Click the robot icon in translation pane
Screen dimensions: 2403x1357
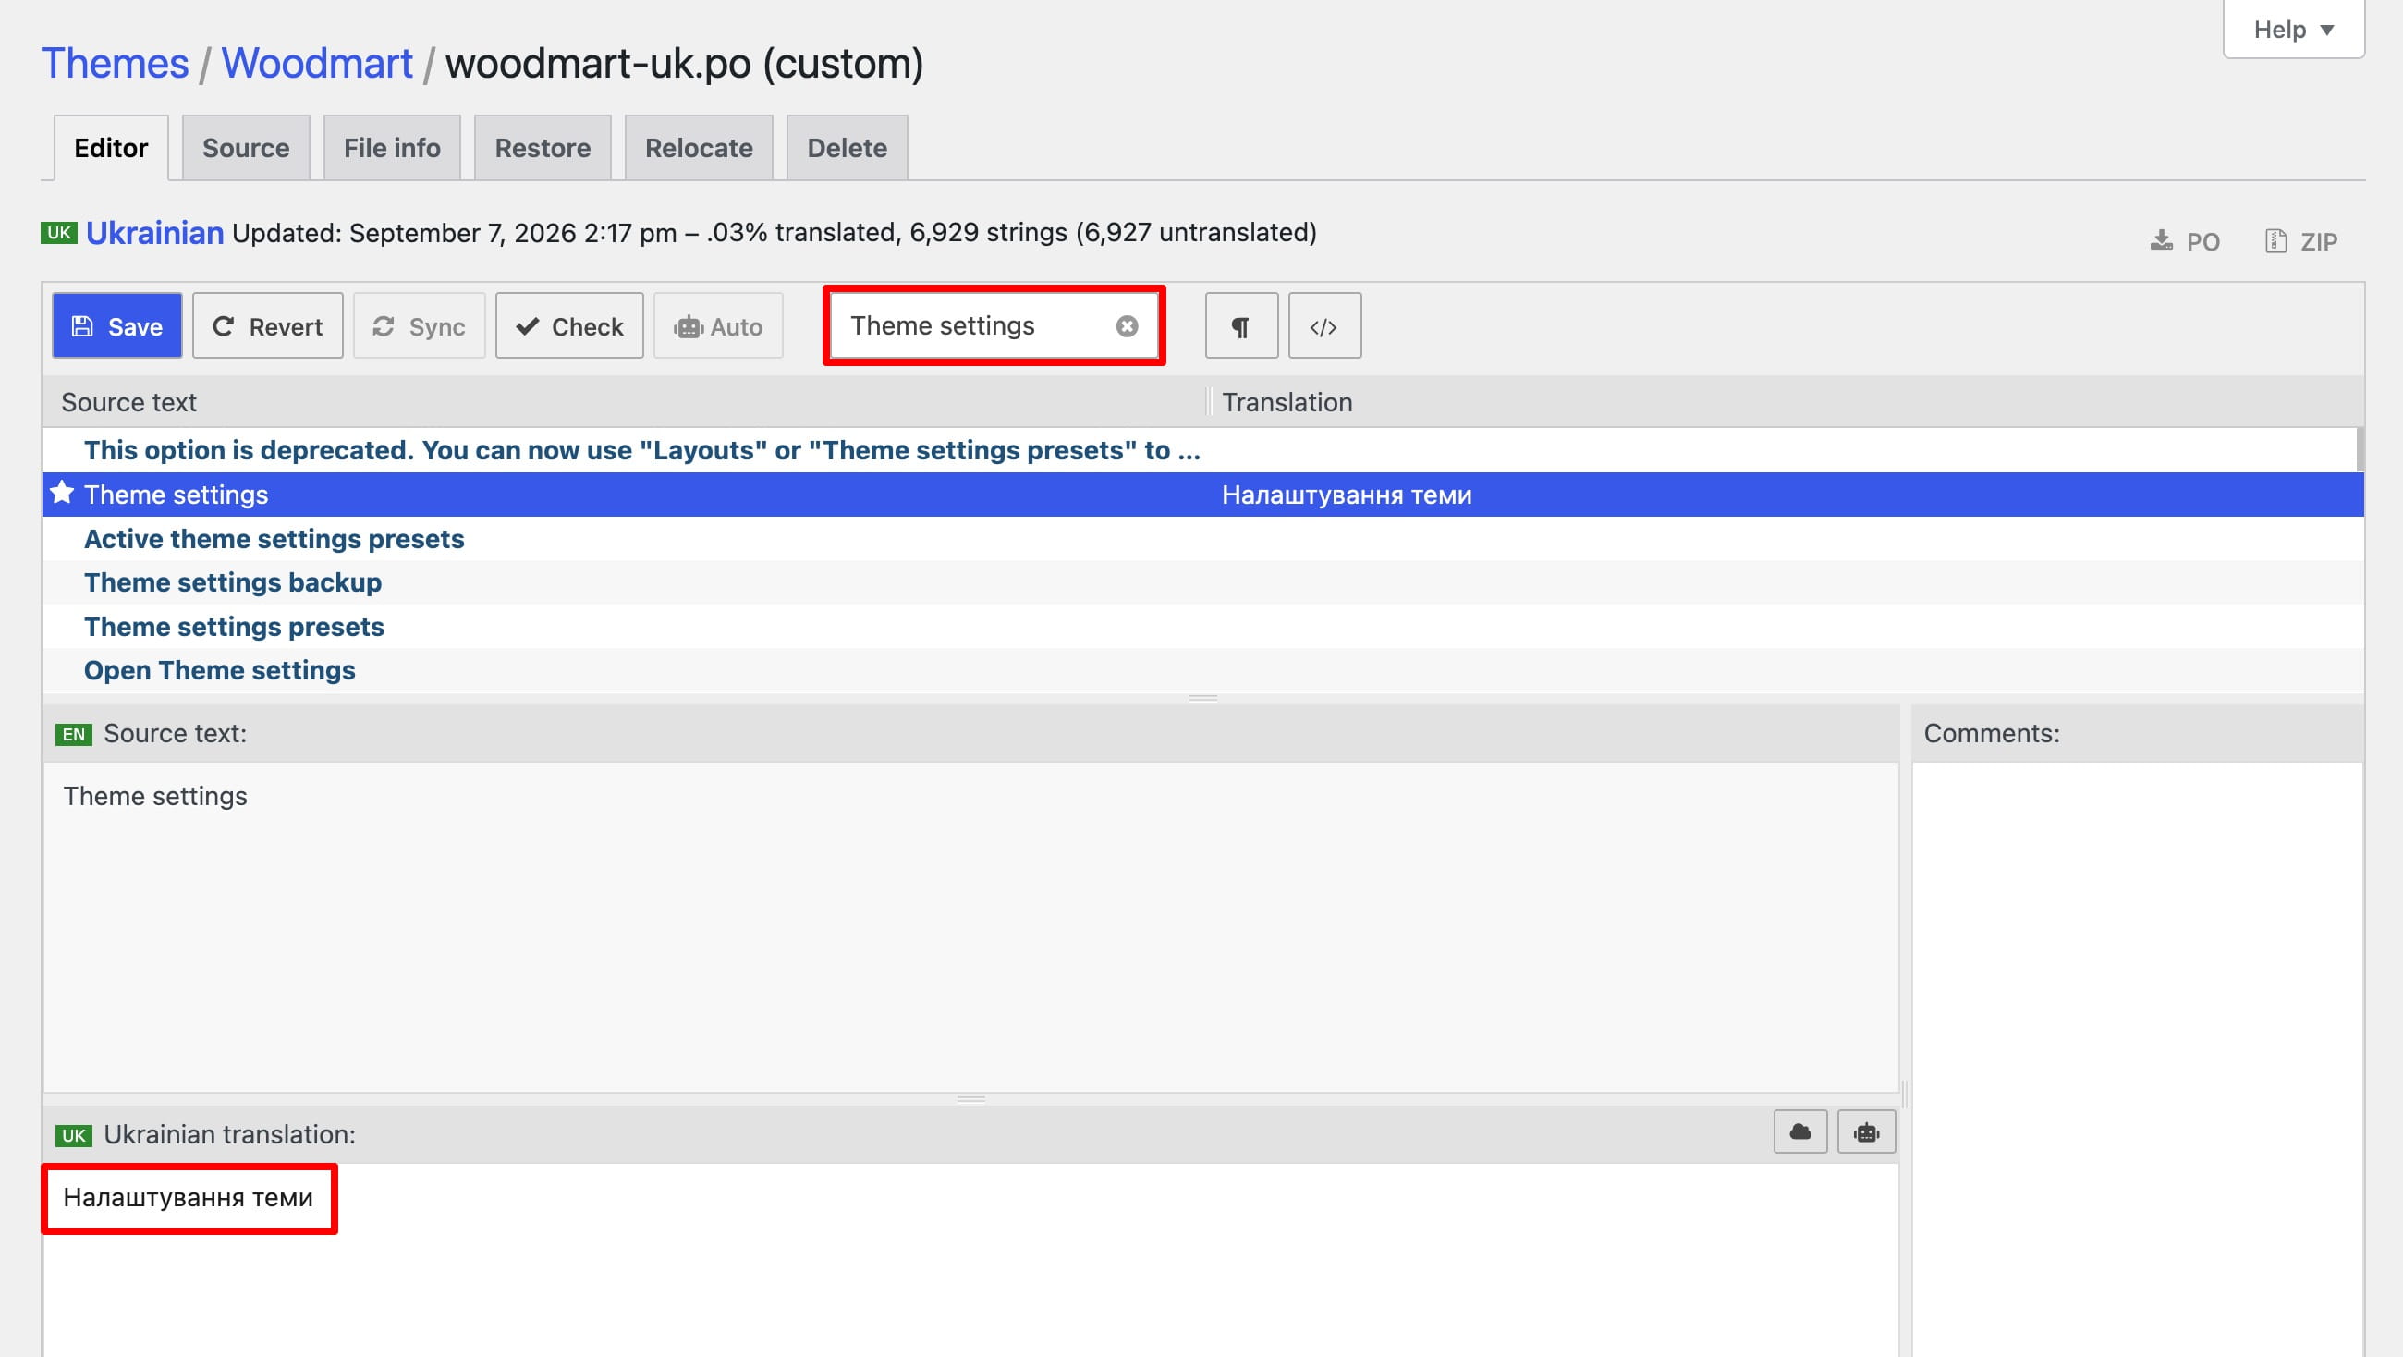(x=1867, y=1132)
